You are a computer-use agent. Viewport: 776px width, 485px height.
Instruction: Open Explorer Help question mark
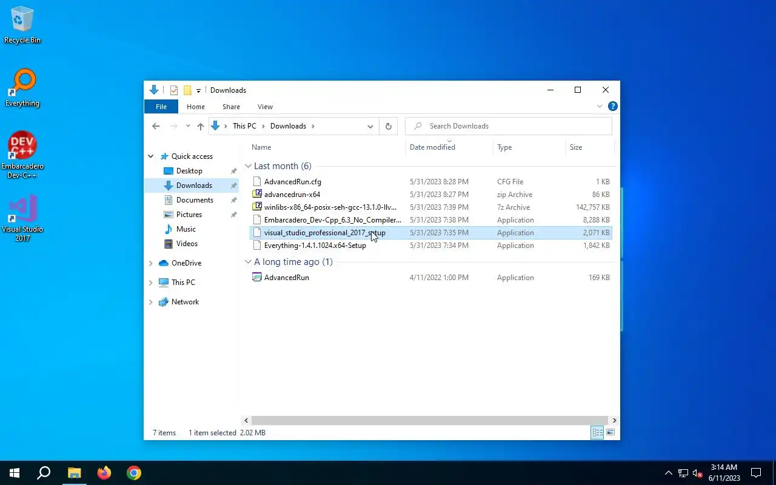coord(612,106)
